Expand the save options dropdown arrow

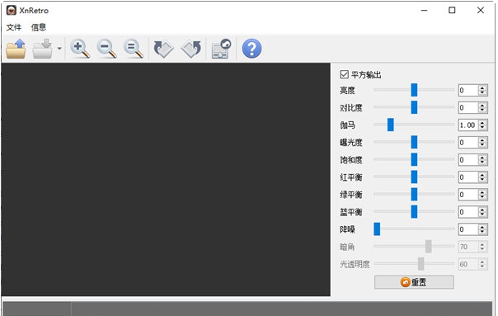(59, 49)
